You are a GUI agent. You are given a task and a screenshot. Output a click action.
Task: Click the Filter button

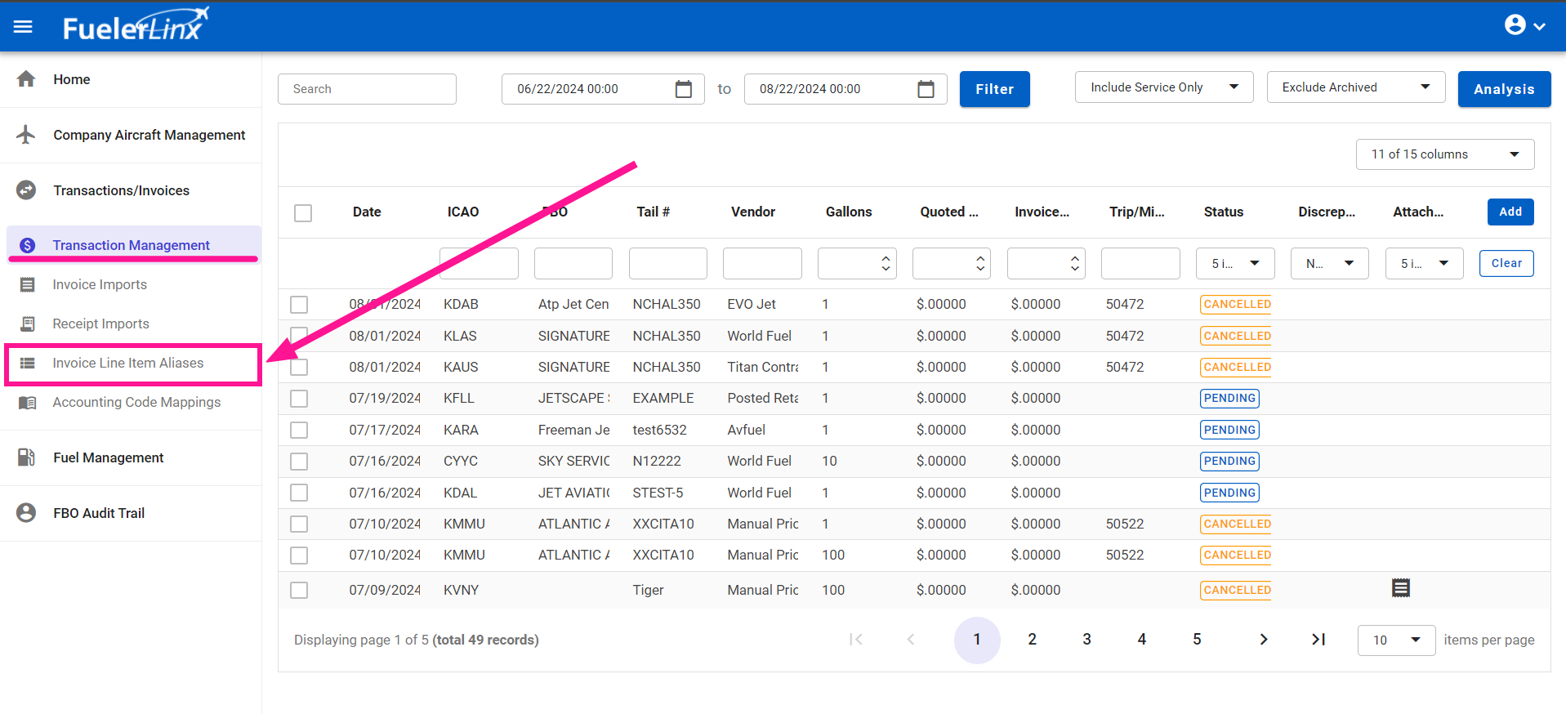click(x=994, y=89)
